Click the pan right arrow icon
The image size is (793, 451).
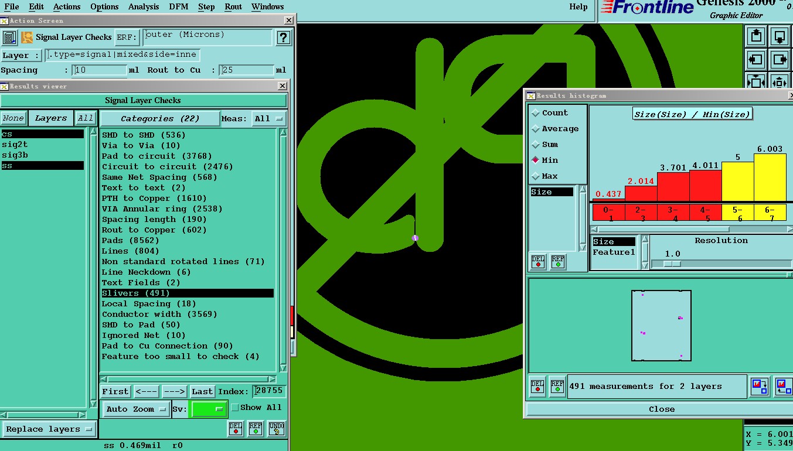coord(780,59)
